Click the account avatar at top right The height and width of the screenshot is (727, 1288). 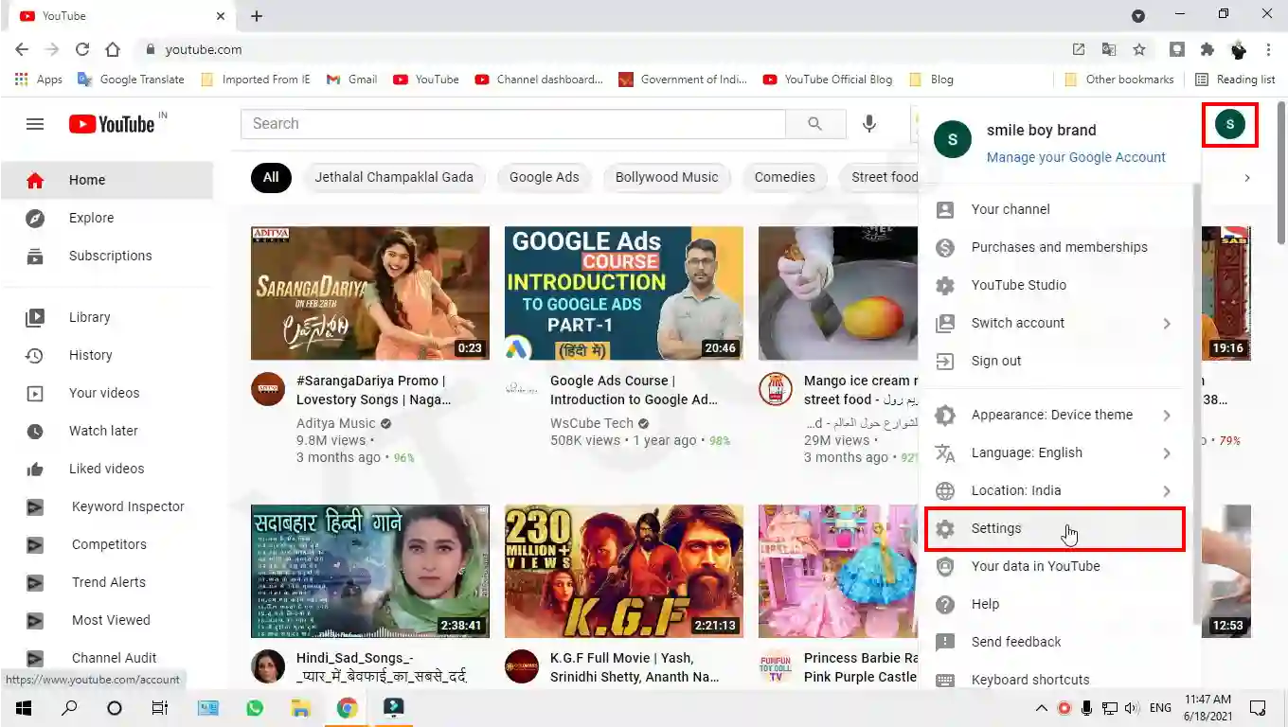(1230, 124)
